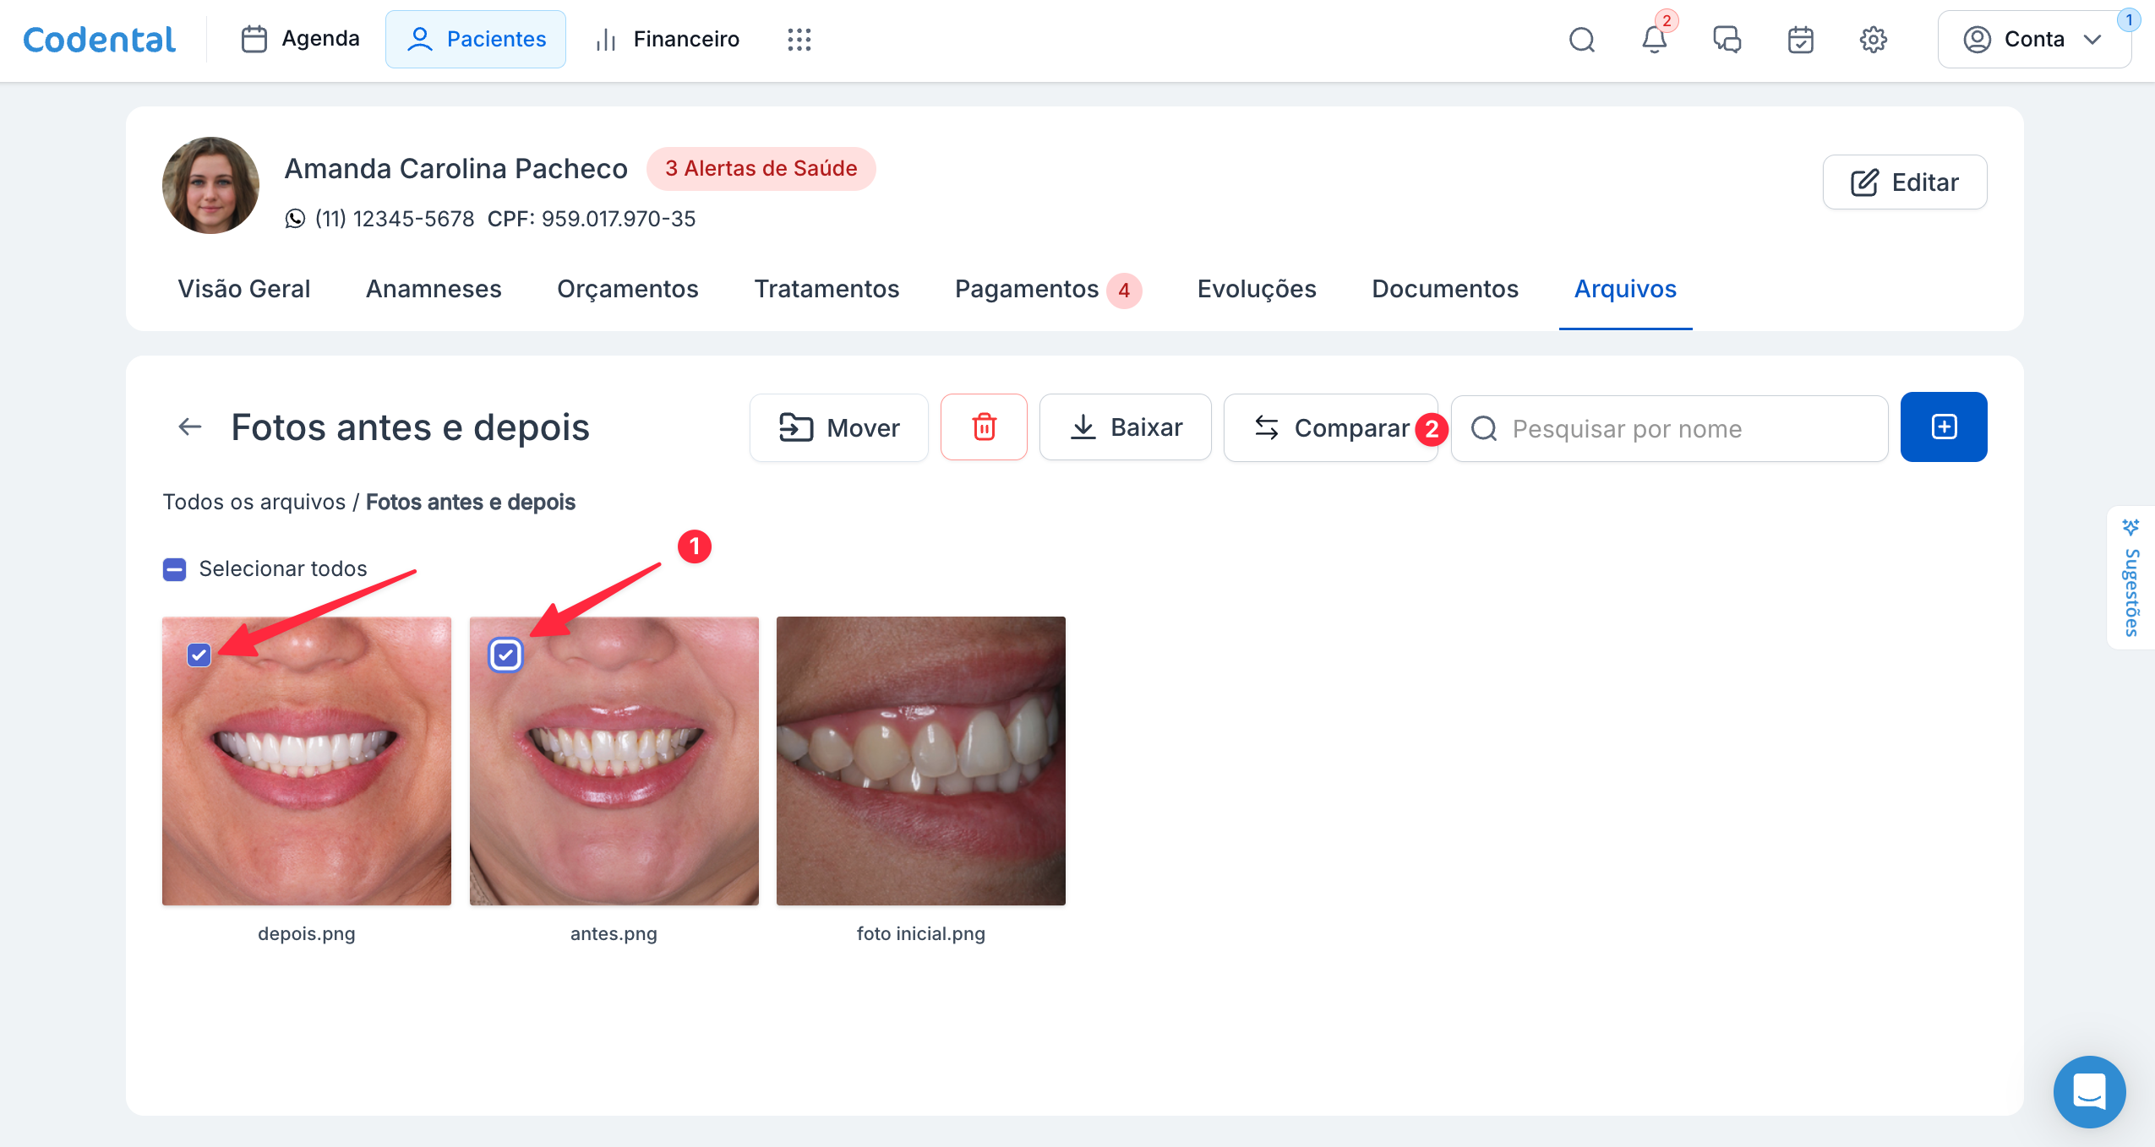Open the notifications bell

pos(1654,40)
